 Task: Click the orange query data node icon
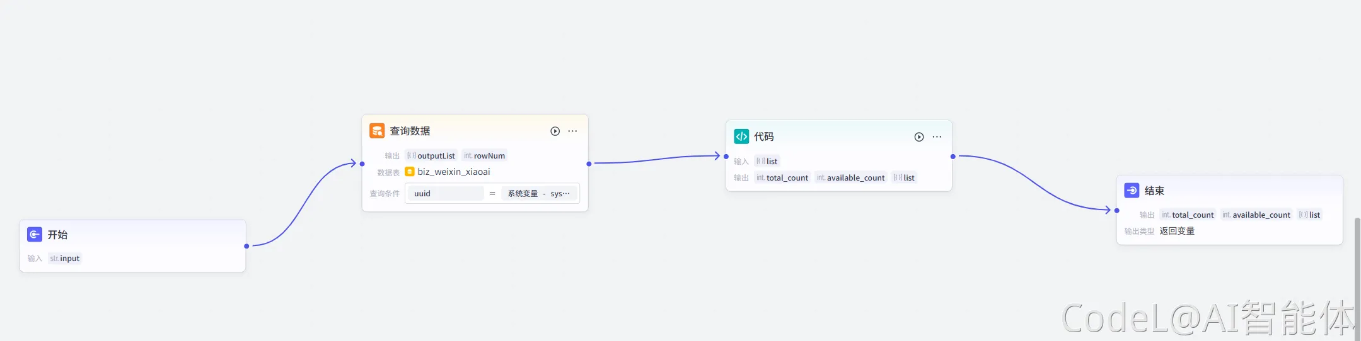coord(377,131)
